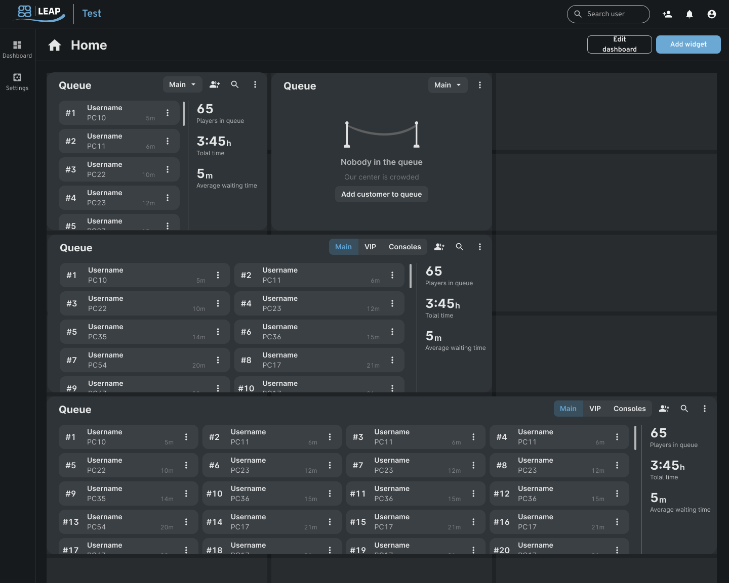
Task: Select Main tab in bottom Queue widget
Action: click(568, 409)
